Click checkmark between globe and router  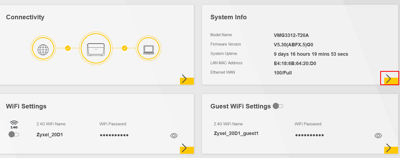(68, 48)
